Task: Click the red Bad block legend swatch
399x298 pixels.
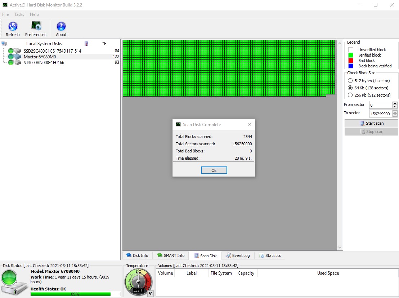Action: coord(350,61)
